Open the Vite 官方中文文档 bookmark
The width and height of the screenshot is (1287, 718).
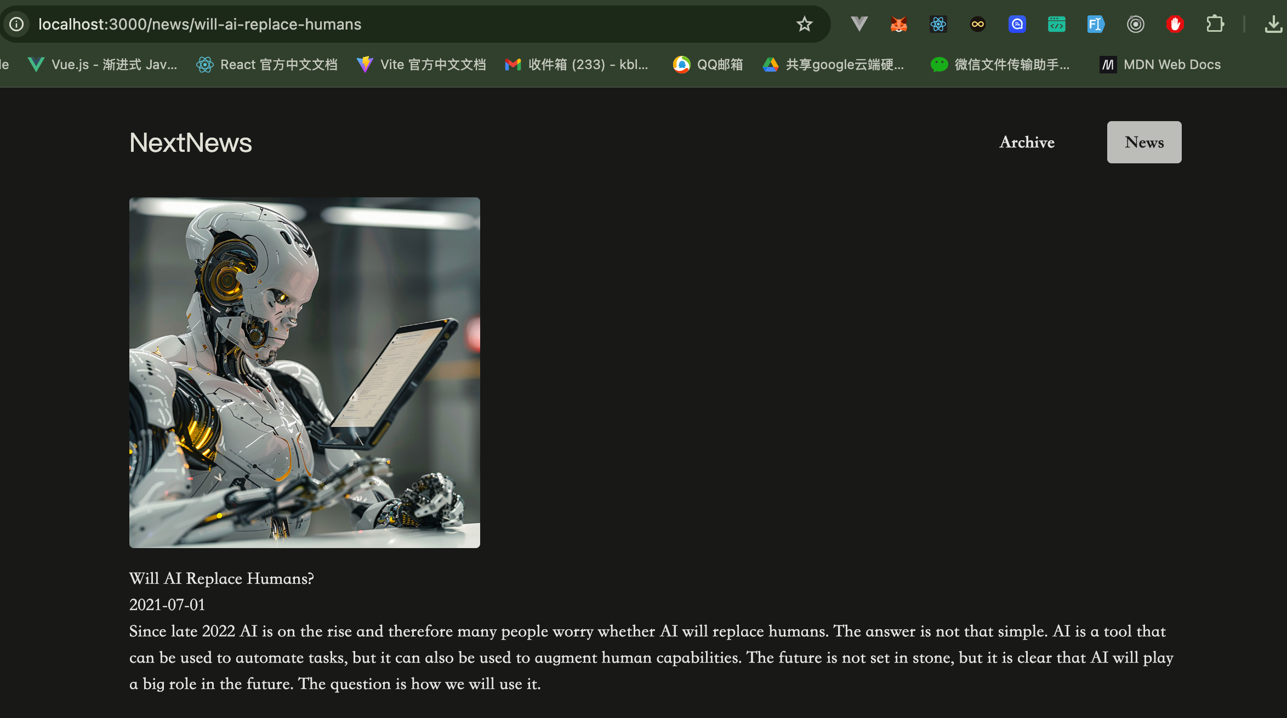[x=421, y=65]
